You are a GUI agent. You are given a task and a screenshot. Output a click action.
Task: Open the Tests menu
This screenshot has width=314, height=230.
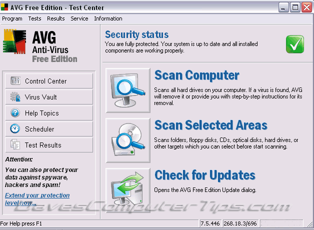[34, 18]
